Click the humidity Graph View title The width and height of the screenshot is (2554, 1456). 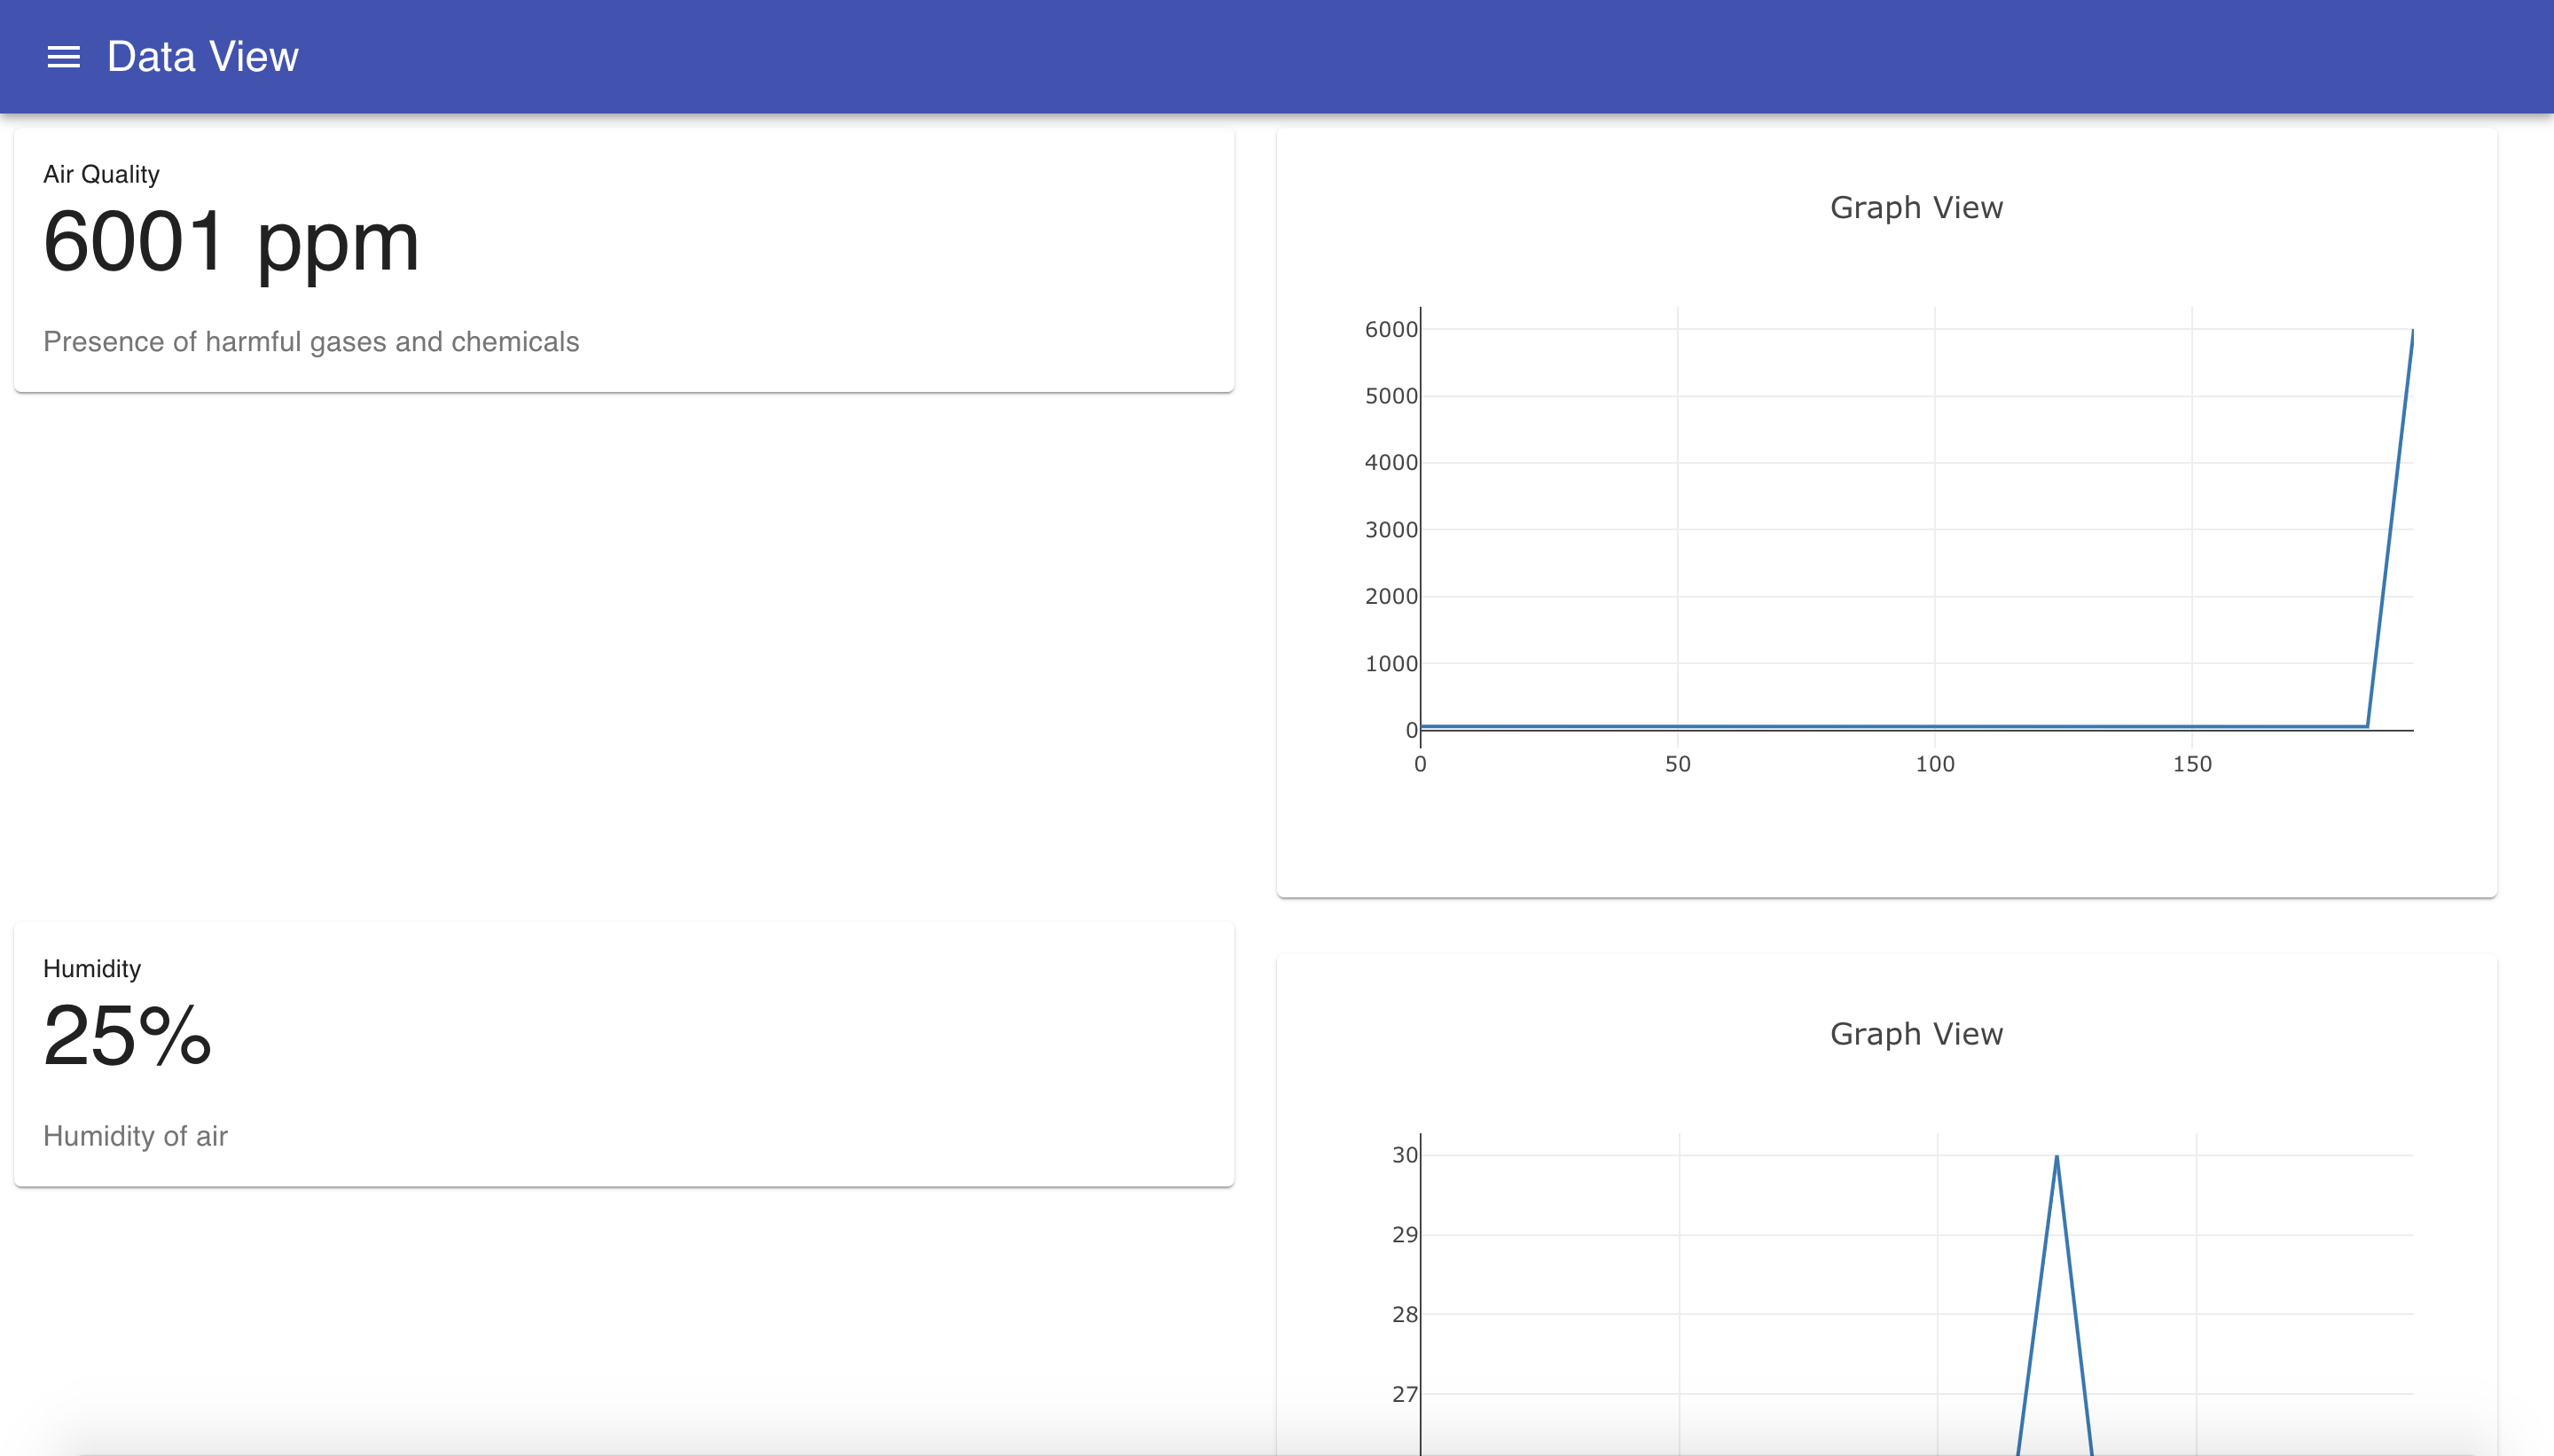[1916, 1033]
